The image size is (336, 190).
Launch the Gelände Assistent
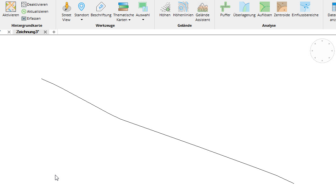tap(203, 11)
